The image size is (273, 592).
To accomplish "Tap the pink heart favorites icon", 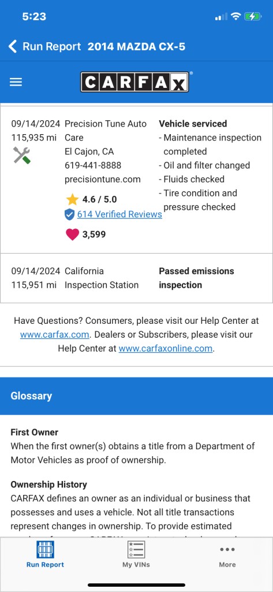I will pos(72,235).
